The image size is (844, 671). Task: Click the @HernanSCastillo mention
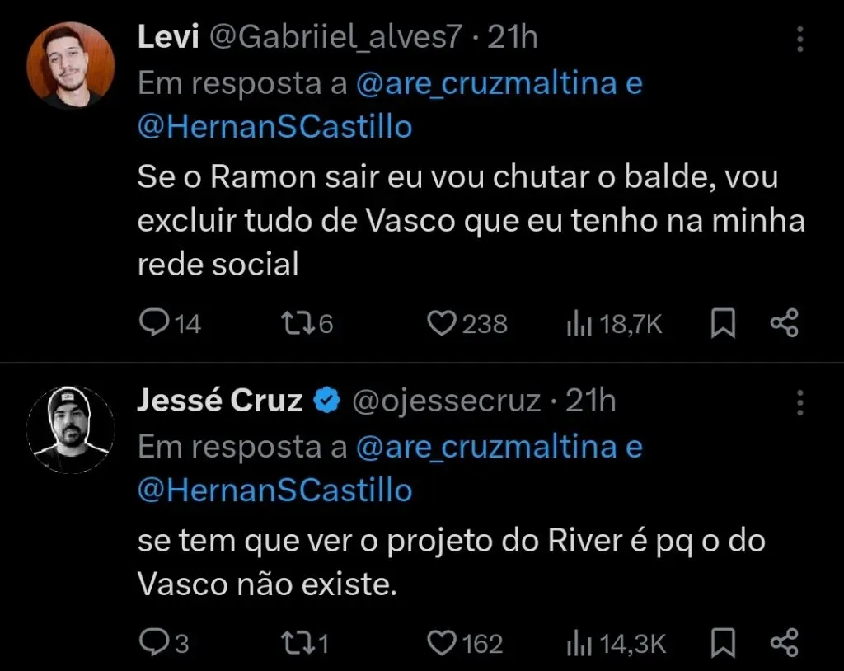pyautogui.click(x=274, y=127)
